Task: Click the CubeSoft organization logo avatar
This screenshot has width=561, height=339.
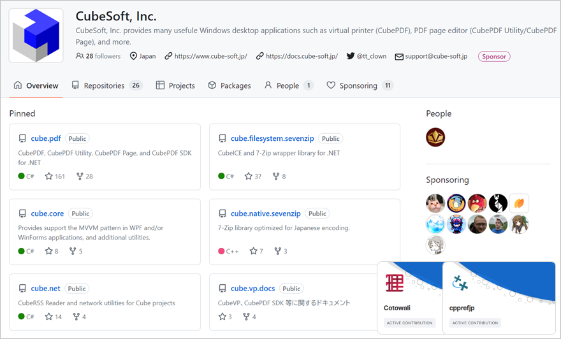Action: click(x=36, y=36)
